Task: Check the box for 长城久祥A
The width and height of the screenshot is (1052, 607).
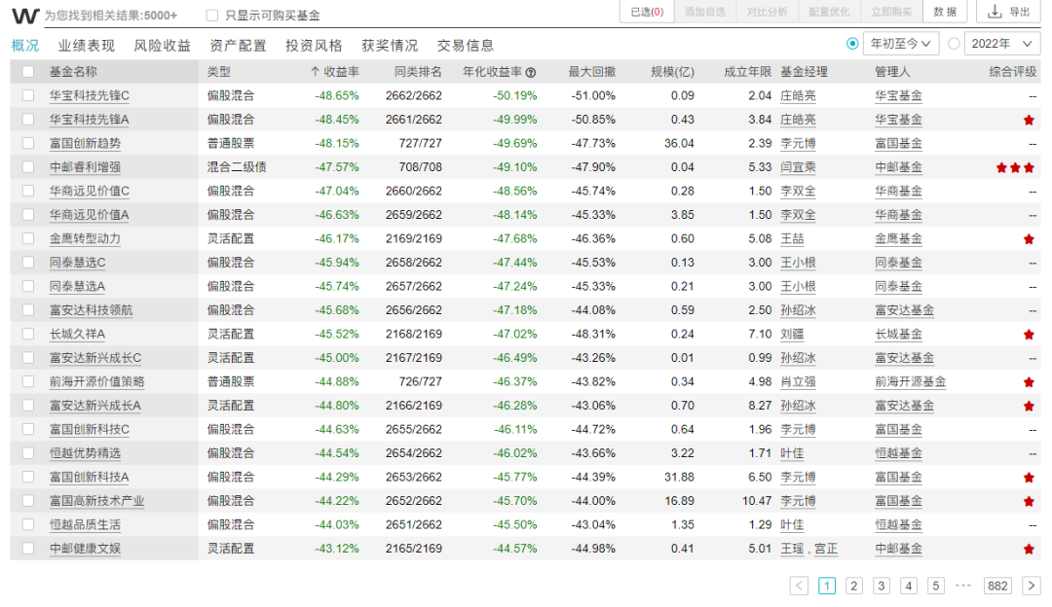Action: [x=28, y=334]
